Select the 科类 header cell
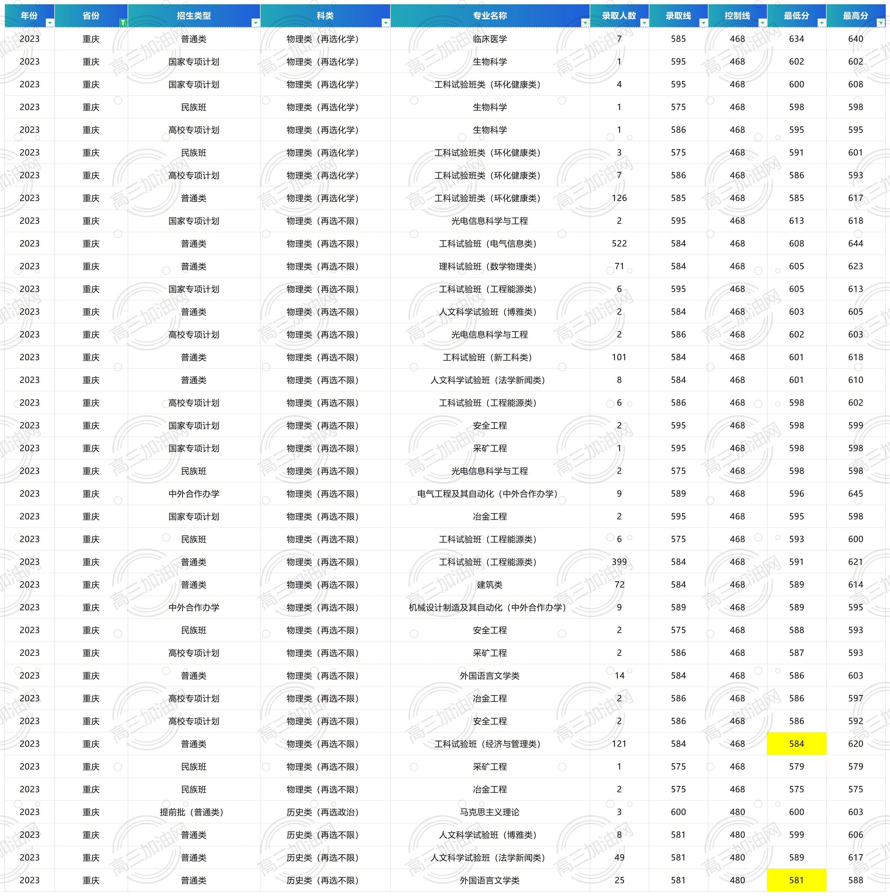This screenshot has height=896, width=890. [325, 16]
